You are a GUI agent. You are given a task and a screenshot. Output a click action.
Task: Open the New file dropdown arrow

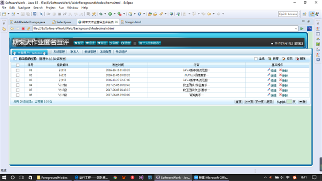8,14
